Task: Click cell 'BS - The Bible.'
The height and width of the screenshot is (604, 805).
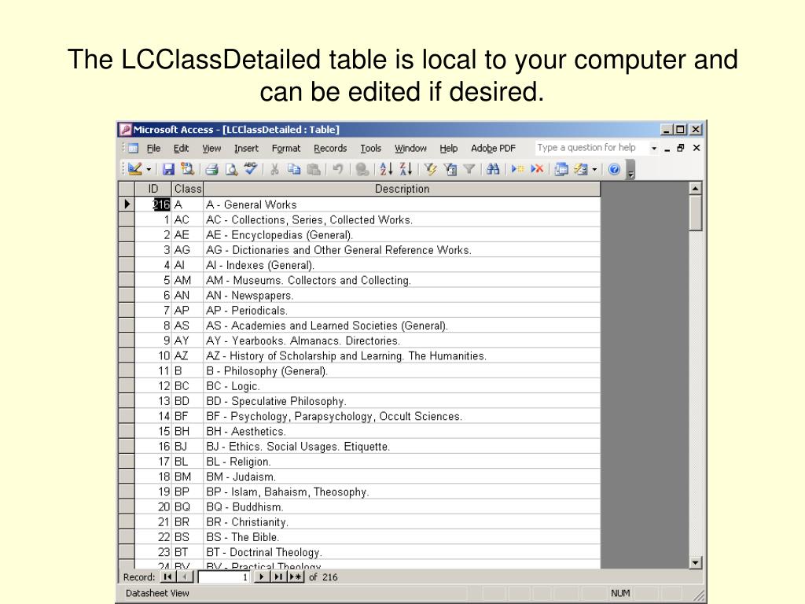Action: (402, 536)
